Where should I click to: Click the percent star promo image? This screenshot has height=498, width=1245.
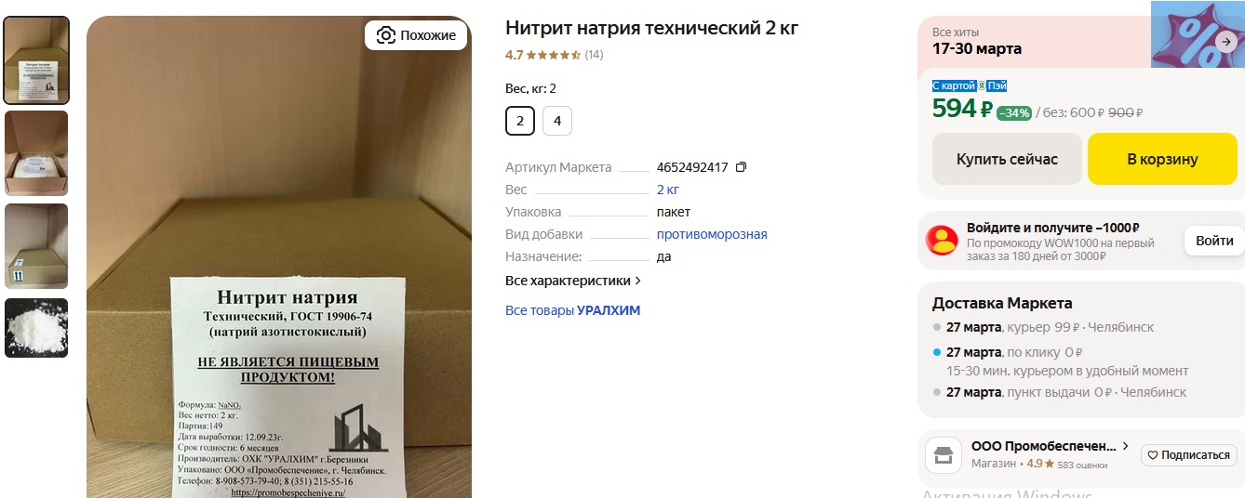(1198, 34)
